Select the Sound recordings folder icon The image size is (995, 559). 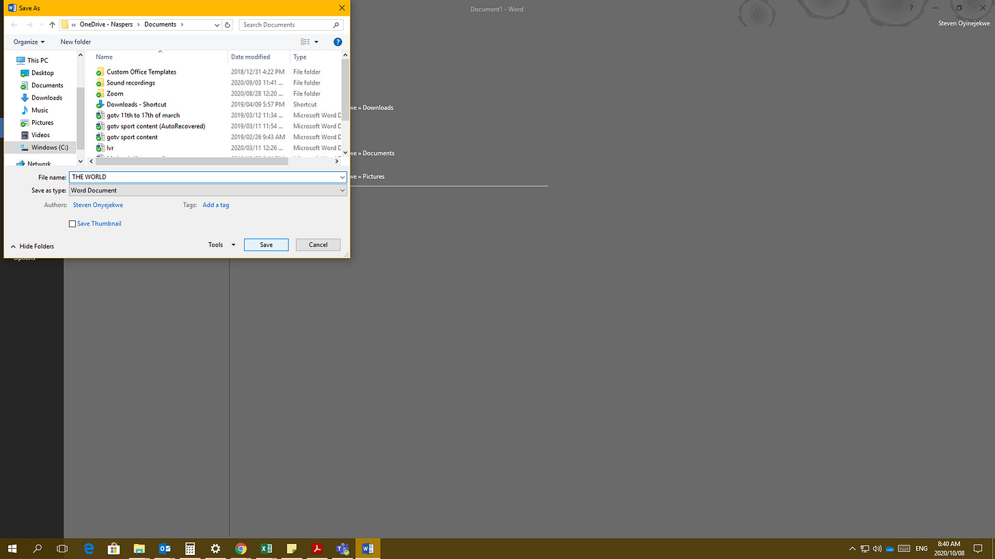click(x=100, y=83)
